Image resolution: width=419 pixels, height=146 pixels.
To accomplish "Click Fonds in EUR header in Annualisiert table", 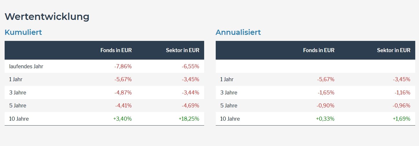I will pyautogui.click(x=319, y=50).
